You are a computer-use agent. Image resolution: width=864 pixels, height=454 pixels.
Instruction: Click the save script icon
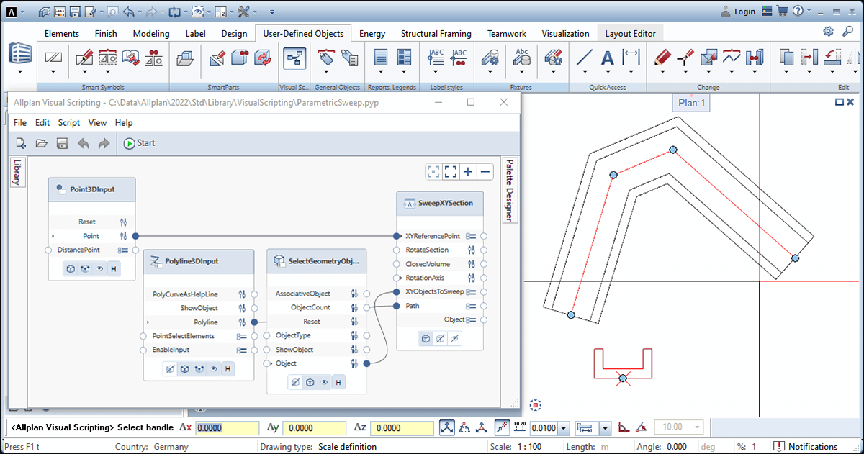click(x=62, y=143)
